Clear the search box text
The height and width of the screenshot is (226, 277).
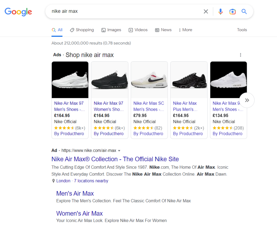click(x=206, y=11)
